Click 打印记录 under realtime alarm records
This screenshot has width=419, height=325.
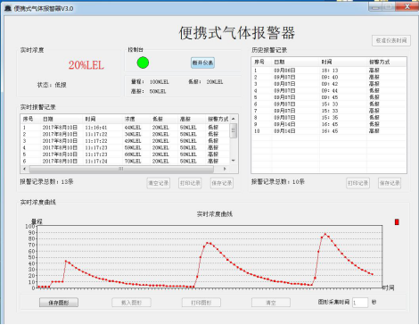point(190,183)
